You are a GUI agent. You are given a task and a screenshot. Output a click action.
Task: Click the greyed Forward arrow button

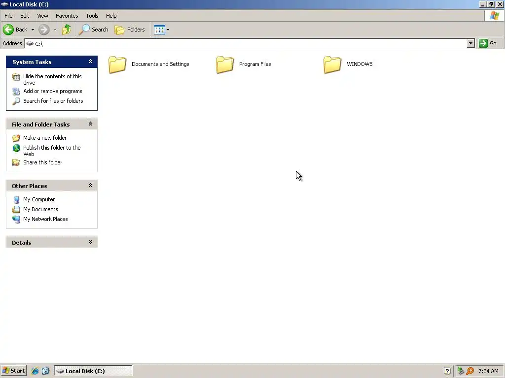44,30
